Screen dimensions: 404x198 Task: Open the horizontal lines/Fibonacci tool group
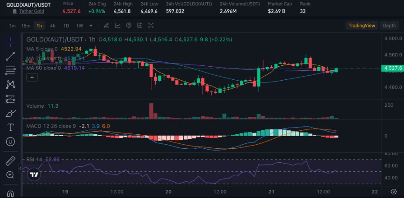tap(10, 71)
